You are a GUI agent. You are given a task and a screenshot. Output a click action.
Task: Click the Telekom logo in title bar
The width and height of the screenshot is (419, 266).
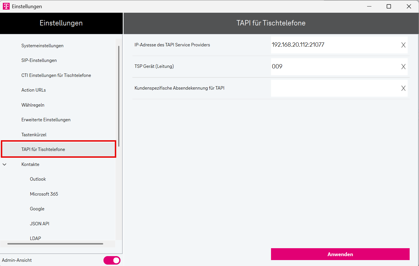pos(6,6)
